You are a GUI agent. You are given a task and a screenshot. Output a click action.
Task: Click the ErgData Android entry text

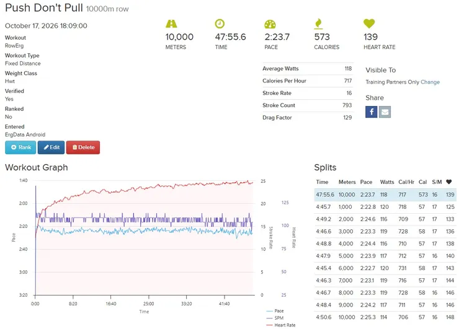coord(25,135)
